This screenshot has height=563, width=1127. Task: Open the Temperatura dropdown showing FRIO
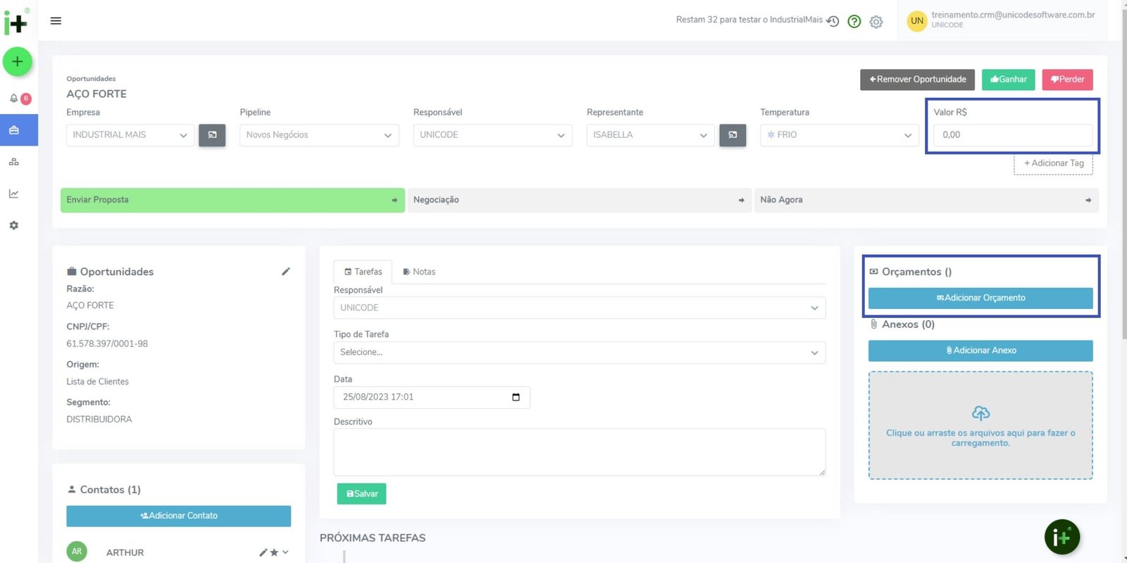pyautogui.click(x=839, y=135)
